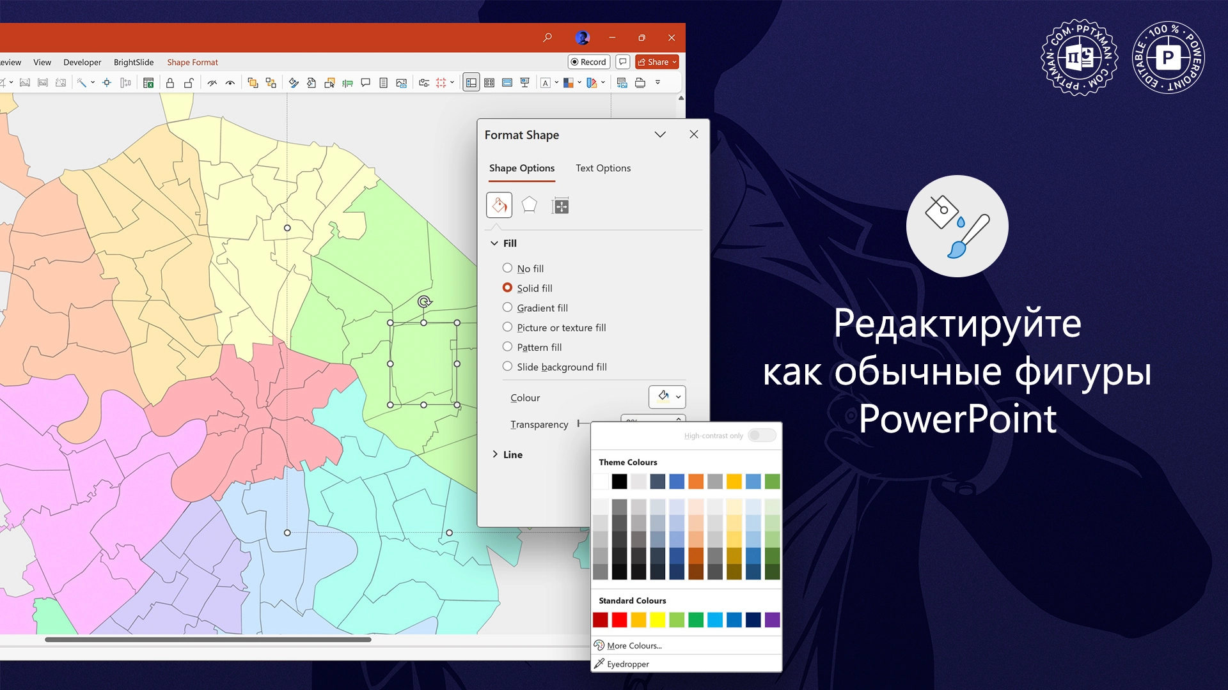Switch to the Text Options tab
This screenshot has width=1228, height=690.
point(602,168)
